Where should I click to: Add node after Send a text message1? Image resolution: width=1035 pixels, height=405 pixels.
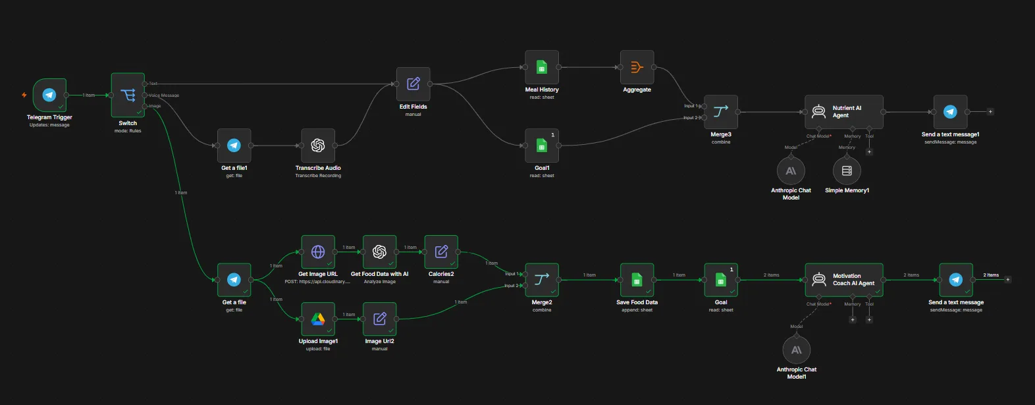tap(990, 112)
